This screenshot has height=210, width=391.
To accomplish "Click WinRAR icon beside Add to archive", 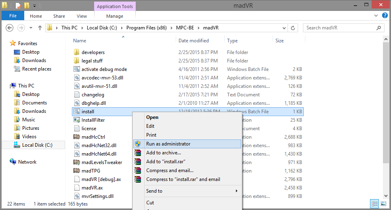I will 138,153.
